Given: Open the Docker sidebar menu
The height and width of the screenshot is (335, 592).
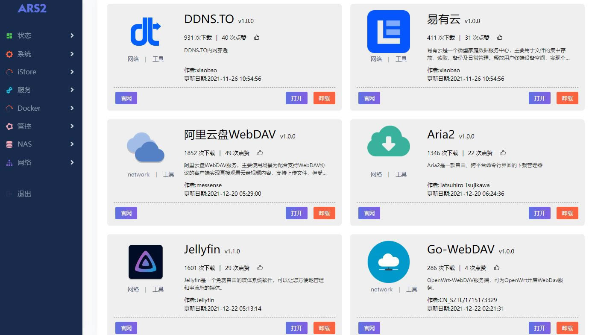Looking at the screenshot, I should click(41, 108).
